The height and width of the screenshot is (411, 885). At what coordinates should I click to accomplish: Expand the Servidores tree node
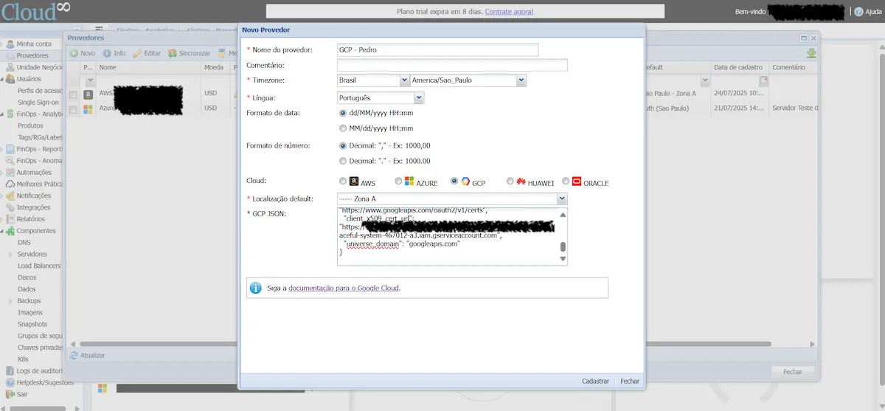(12, 255)
